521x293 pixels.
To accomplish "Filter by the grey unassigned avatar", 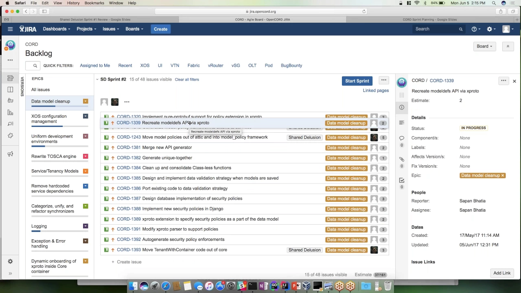I will [104, 102].
